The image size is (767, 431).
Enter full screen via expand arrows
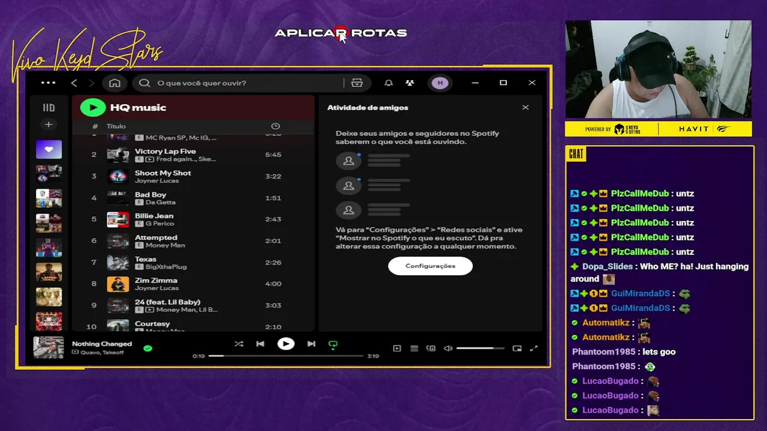pos(534,348)
